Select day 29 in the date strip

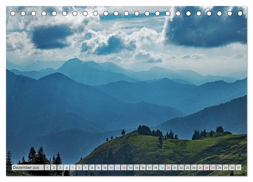click(x=226, y=167)
